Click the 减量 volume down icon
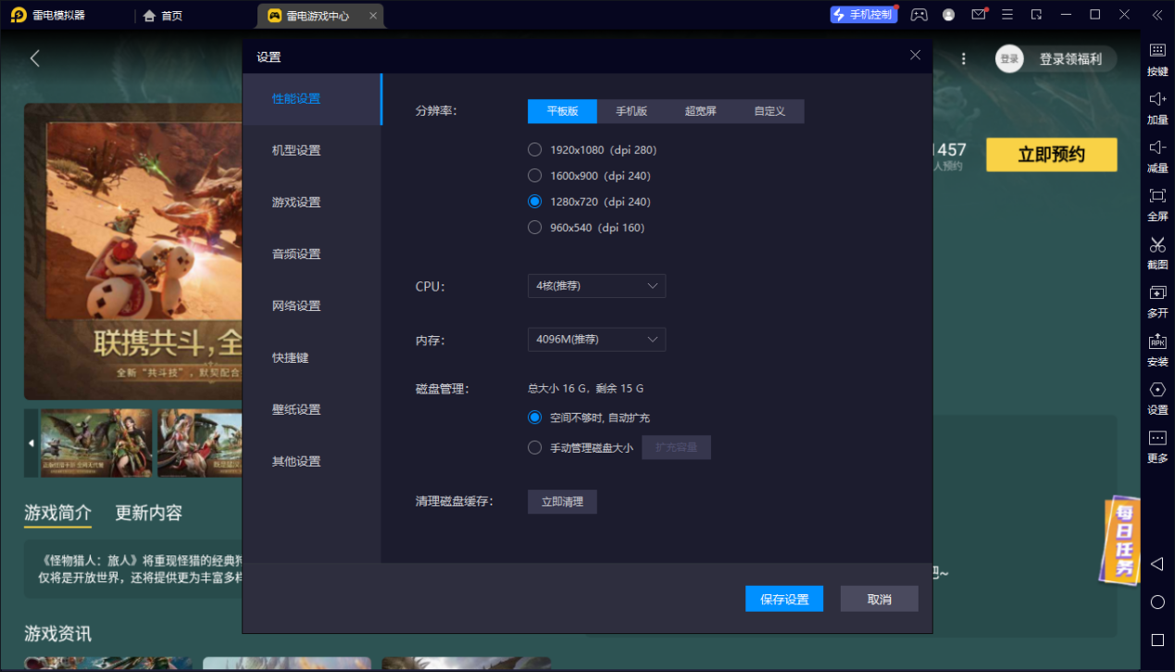The image size is (1175, 672). click(1157, 146)
